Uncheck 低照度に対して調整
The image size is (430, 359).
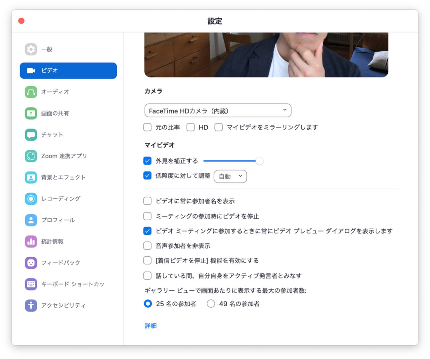click(148, 176)
